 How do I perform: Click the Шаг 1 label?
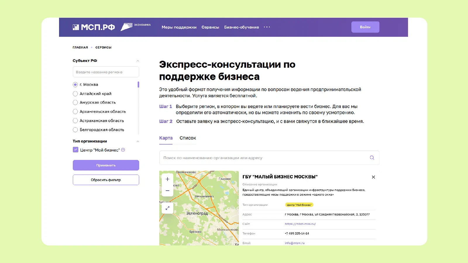(166, 106)
